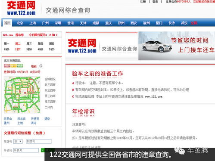
Task: Open the 望京 area link
Action: [x=47, y=119]
